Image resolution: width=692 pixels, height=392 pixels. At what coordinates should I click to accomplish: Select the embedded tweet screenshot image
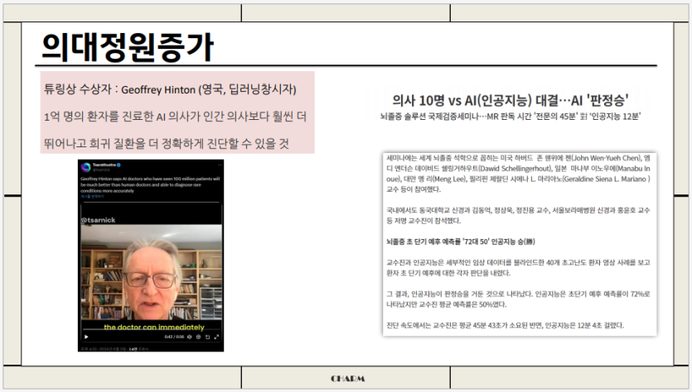[x=151, y=256]
